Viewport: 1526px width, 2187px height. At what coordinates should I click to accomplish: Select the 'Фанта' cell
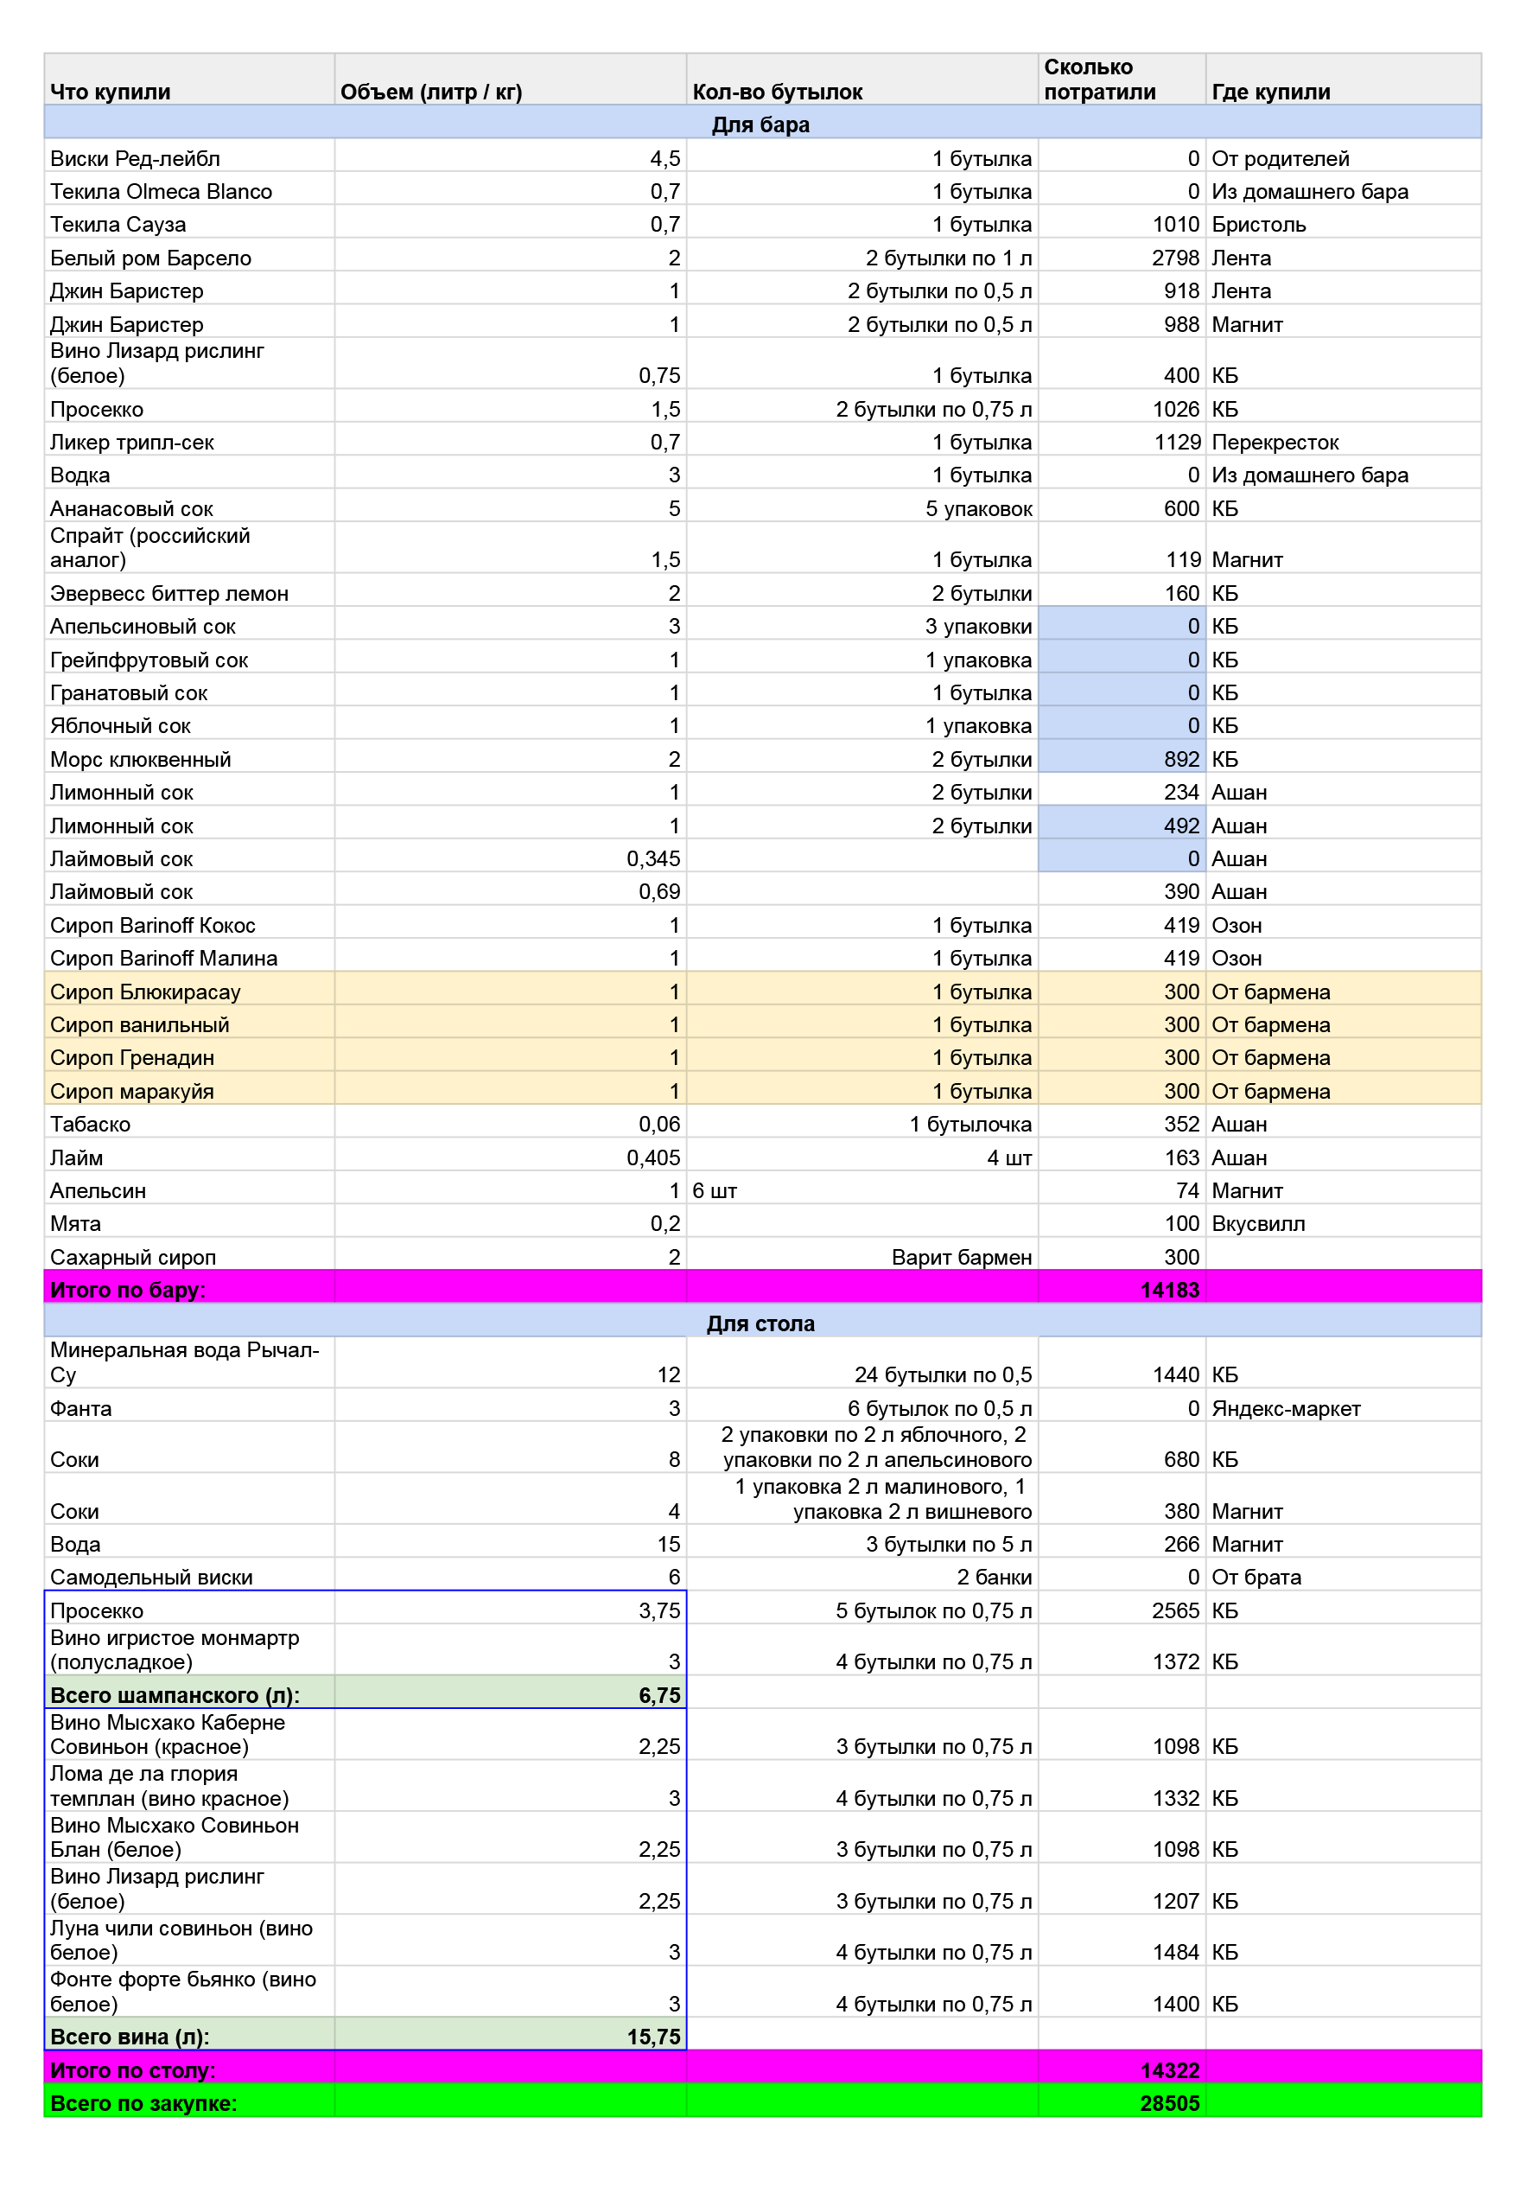(x=189, y=1406)
